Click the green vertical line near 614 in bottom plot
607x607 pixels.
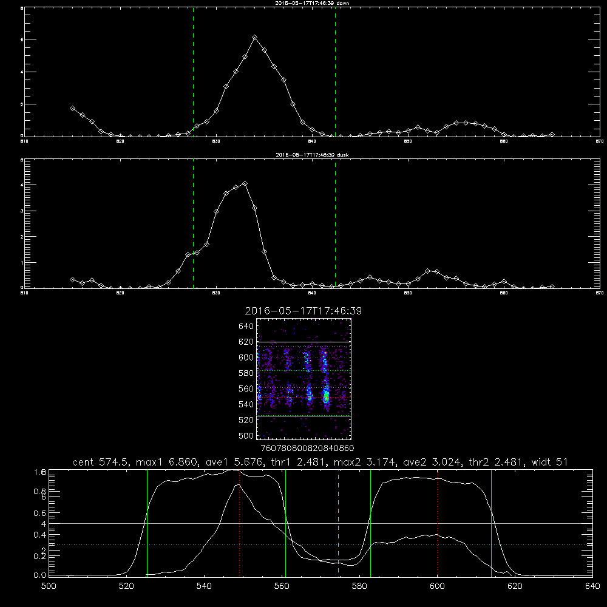(x=491, y=523)
